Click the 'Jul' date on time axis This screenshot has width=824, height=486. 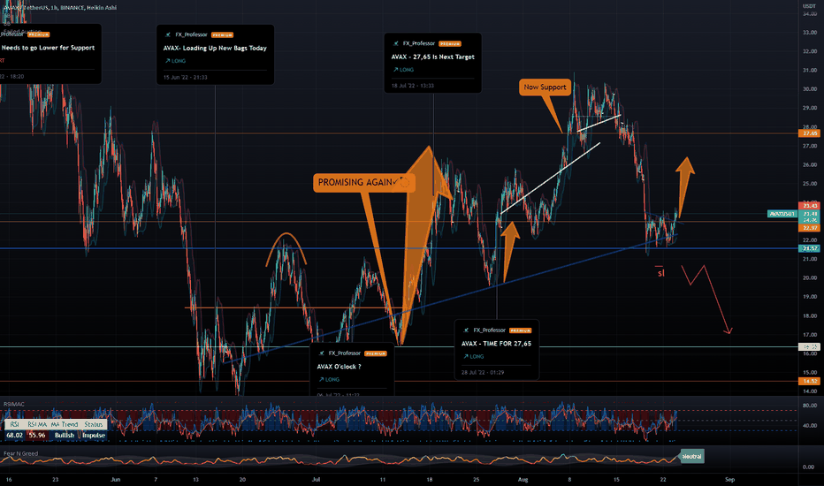click(316, 479)
